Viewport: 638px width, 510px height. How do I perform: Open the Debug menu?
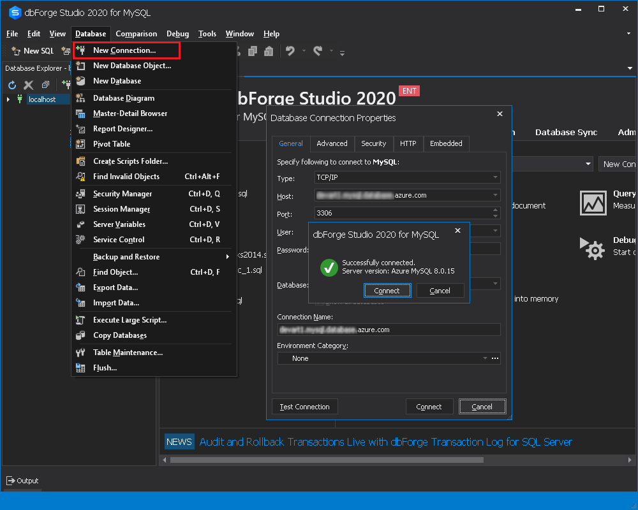point(178,34)
